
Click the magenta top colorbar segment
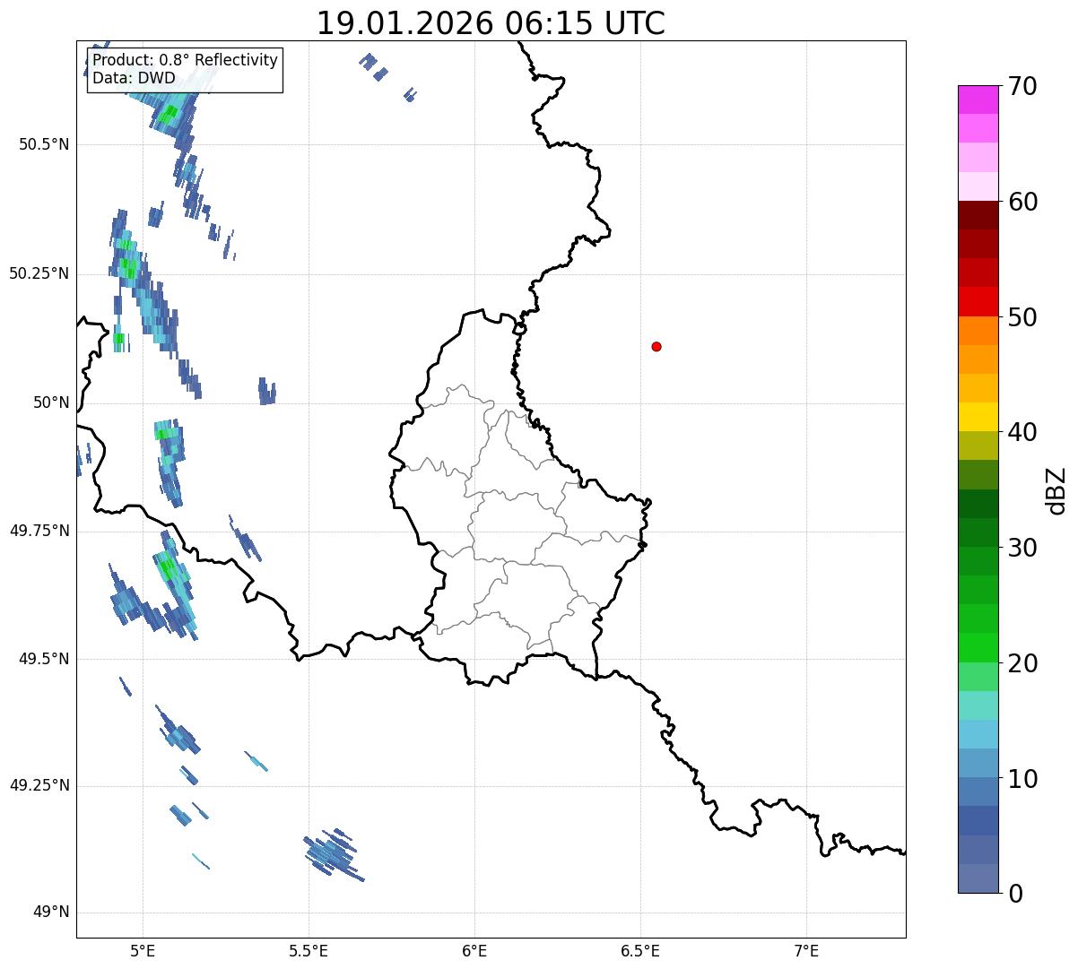pos(978,99)
